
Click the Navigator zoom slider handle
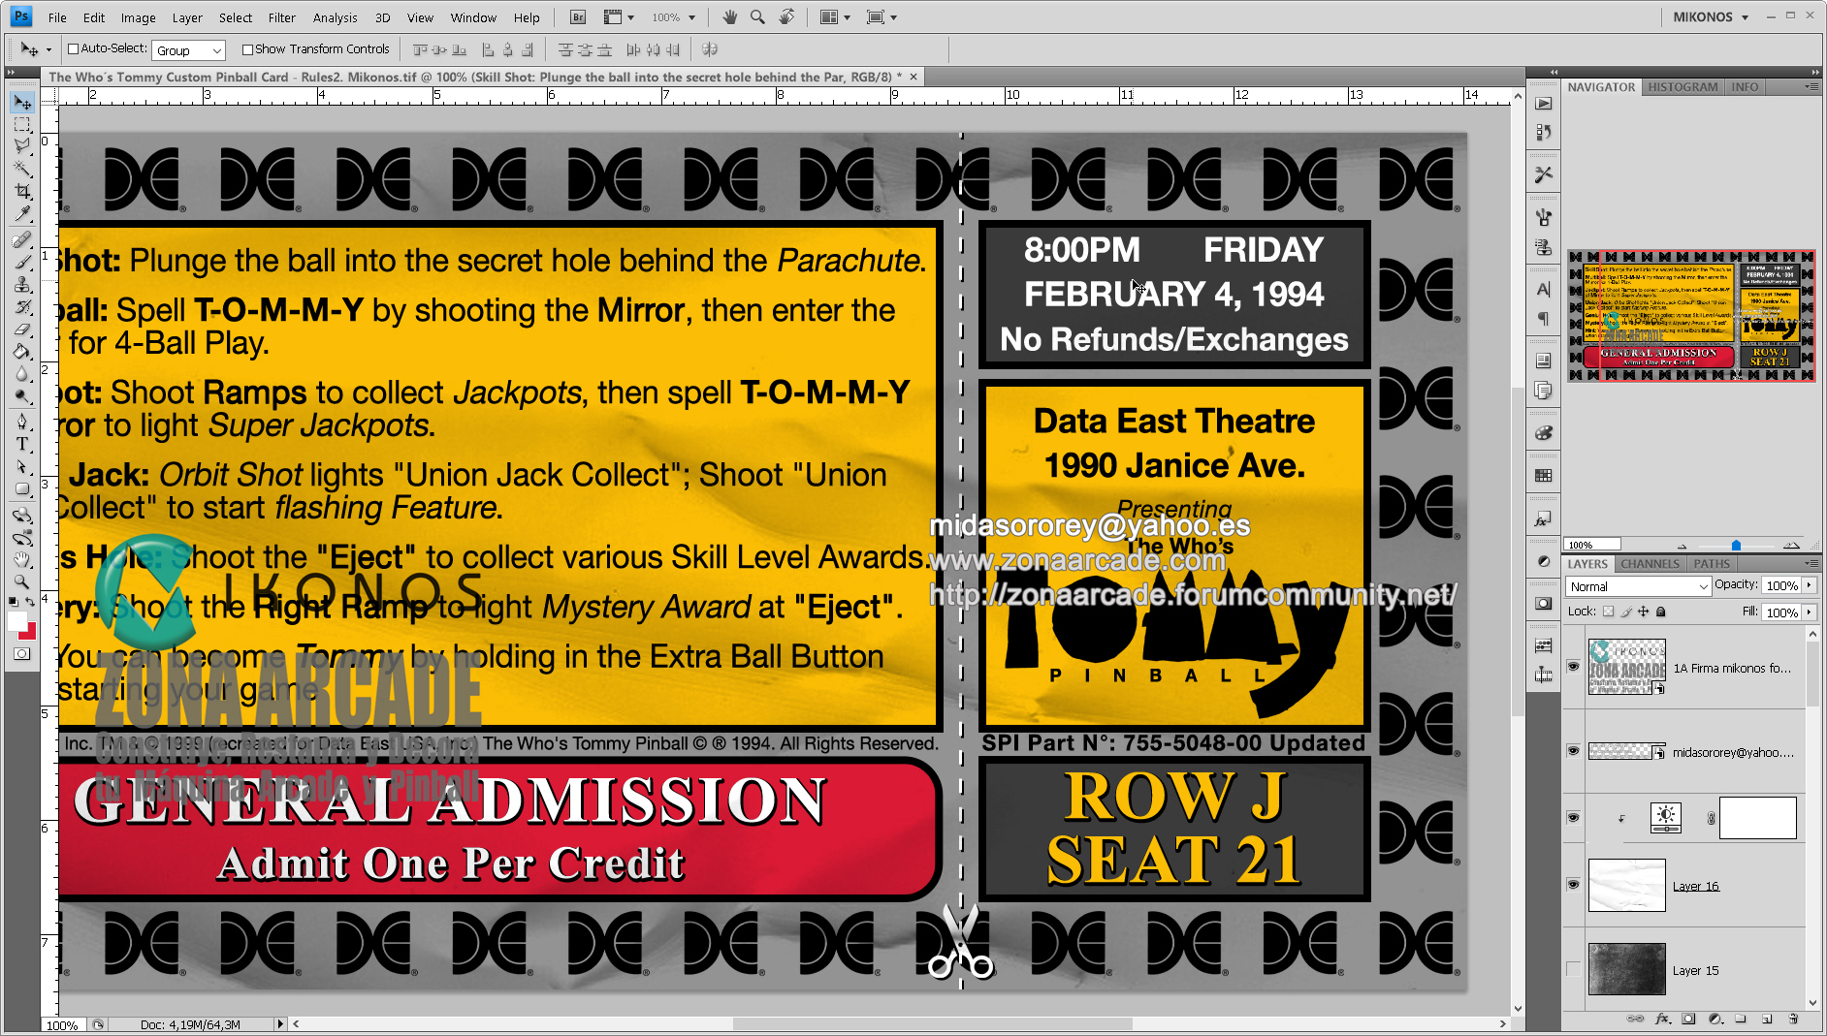pos(1736,546)
